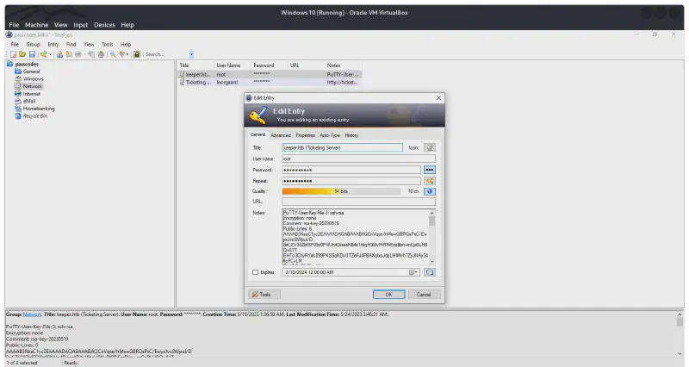Open the Auto-Type tab

pos(330,135)
